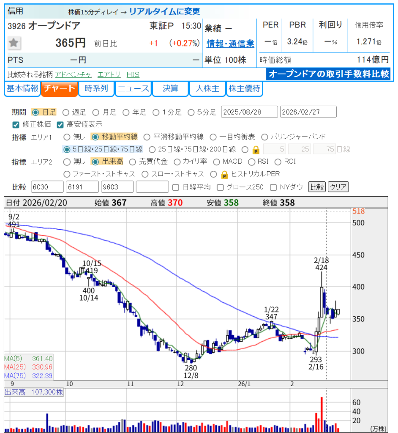Viewport: 398px width, 433px height.
Task: Select the 週足 weekly period radio button
Action: click(66, 112)
